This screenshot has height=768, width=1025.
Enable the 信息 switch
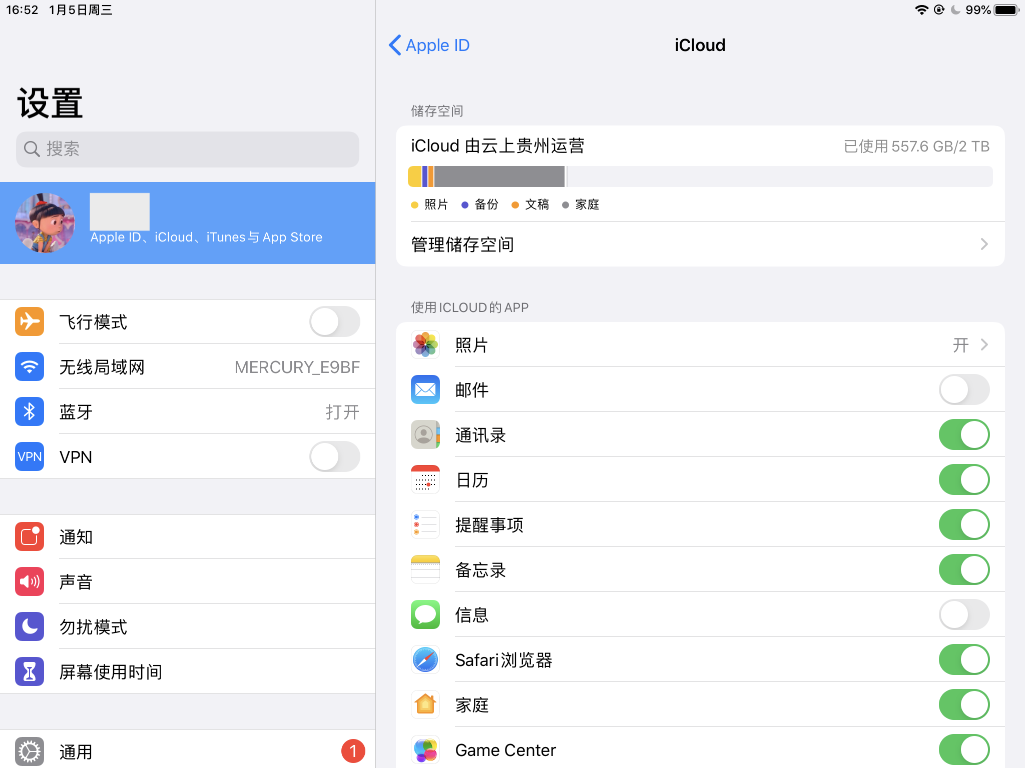964,614
